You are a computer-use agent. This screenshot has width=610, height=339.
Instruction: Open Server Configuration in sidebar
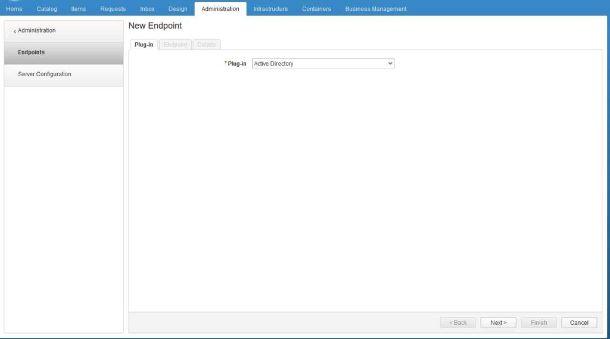tap(64, 74)
